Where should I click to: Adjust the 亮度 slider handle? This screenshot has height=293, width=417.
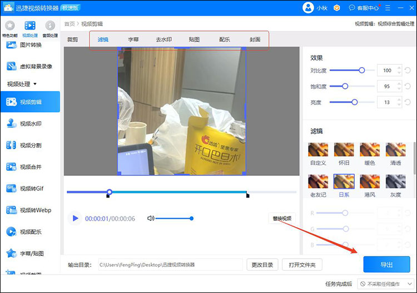[355, 102]
